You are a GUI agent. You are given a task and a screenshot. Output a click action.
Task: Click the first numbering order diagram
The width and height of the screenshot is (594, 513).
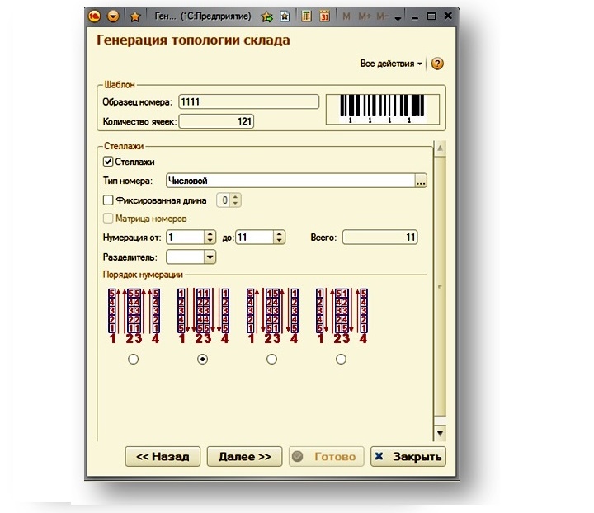coord(134,316)
